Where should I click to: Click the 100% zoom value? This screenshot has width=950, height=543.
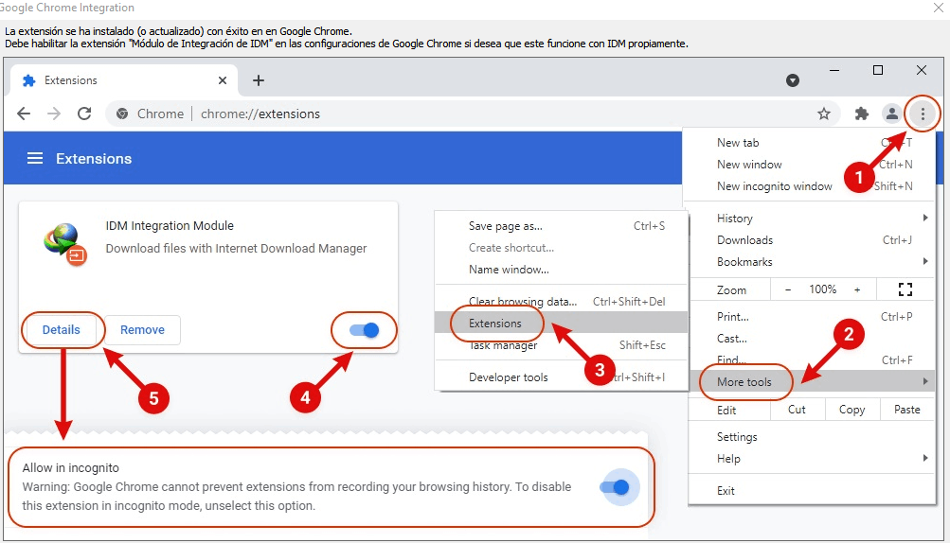(822, 290)
